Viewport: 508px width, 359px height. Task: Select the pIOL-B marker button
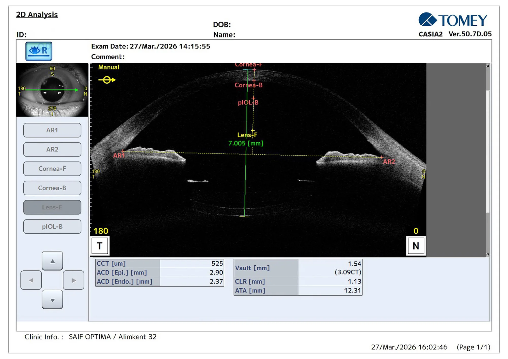[x=52, y=227]
